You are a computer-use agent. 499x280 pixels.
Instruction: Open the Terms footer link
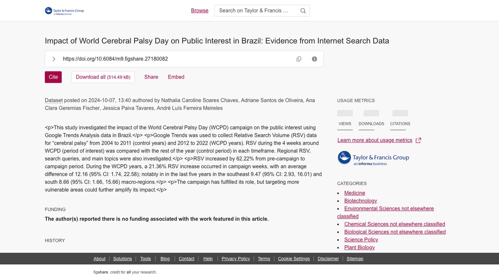click(264, 259)
